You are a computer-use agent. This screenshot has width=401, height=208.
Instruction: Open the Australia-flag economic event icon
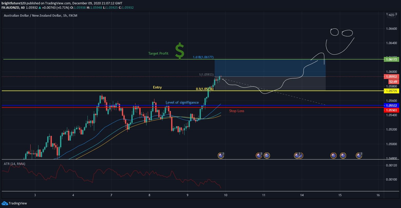coord(267,155)
